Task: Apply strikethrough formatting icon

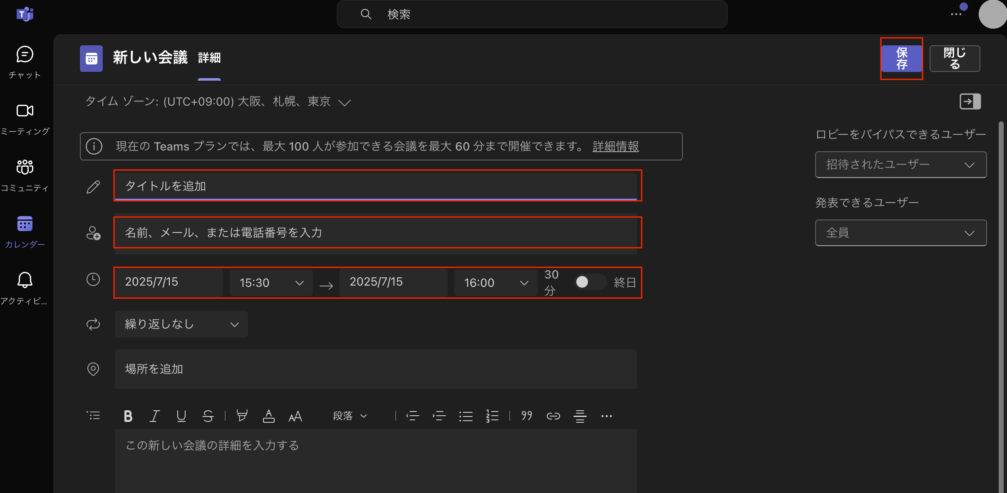Action: tap(208, 416)
